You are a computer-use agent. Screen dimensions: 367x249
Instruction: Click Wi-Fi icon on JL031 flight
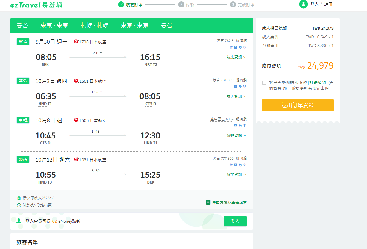coord(245,165)
